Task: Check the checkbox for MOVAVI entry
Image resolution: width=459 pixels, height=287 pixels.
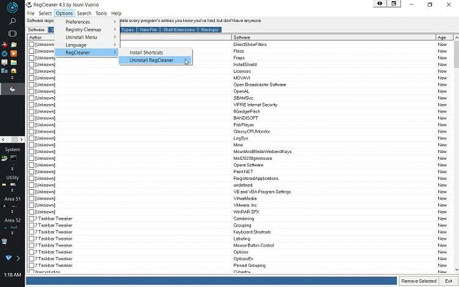Action: pyautogui.click(x=32, y=78)
